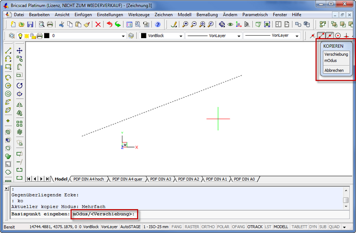This screenshot has width=356, height=233.
Task: Expand the VonBlock color dropdown
Action: [x=181, y=36]
